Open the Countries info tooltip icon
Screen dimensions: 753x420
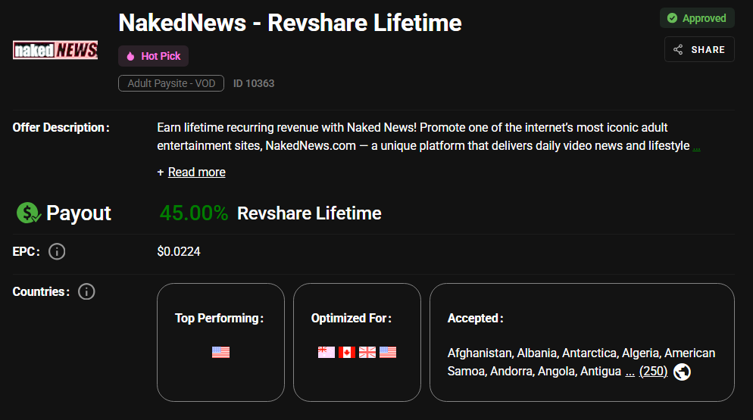(86, 291)
